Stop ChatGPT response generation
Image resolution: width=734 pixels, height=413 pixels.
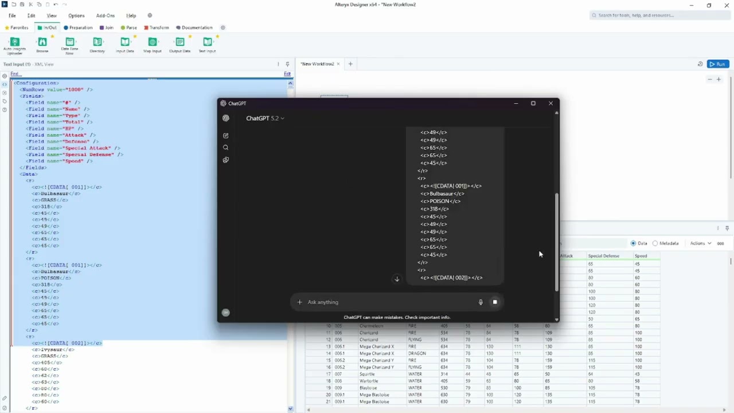[495, 302]
